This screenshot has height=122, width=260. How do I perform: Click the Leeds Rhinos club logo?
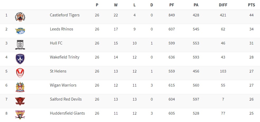click(x=20, y=31)
